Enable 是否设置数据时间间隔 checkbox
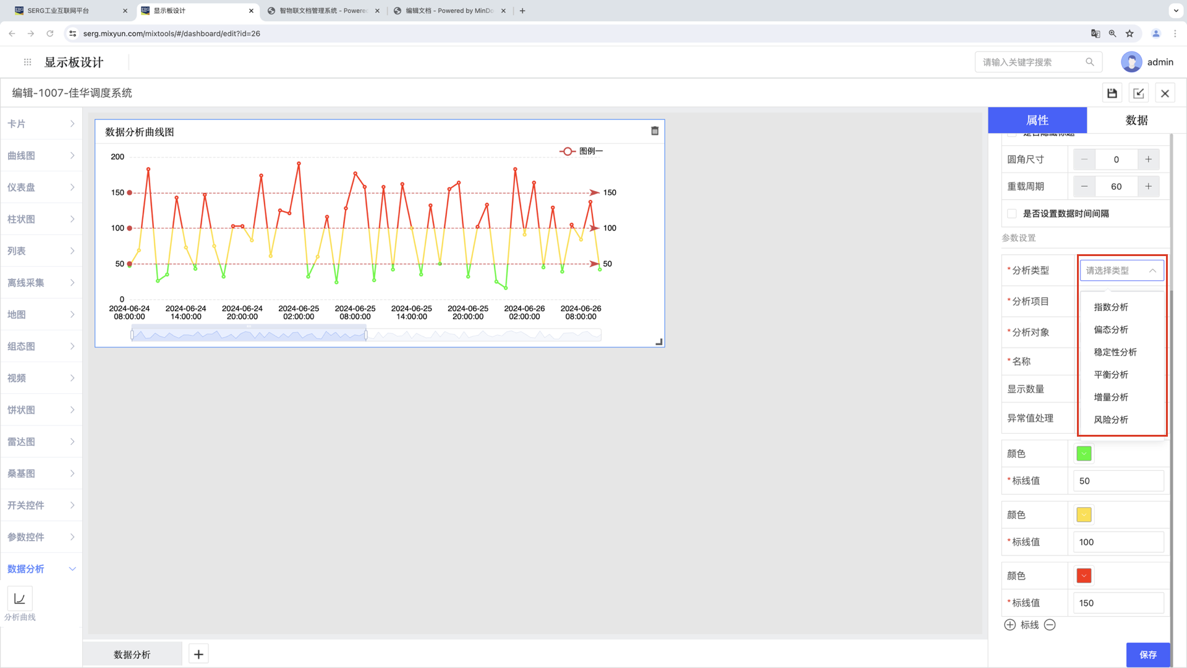The image size is (1187, 668). coord(1012,214)
